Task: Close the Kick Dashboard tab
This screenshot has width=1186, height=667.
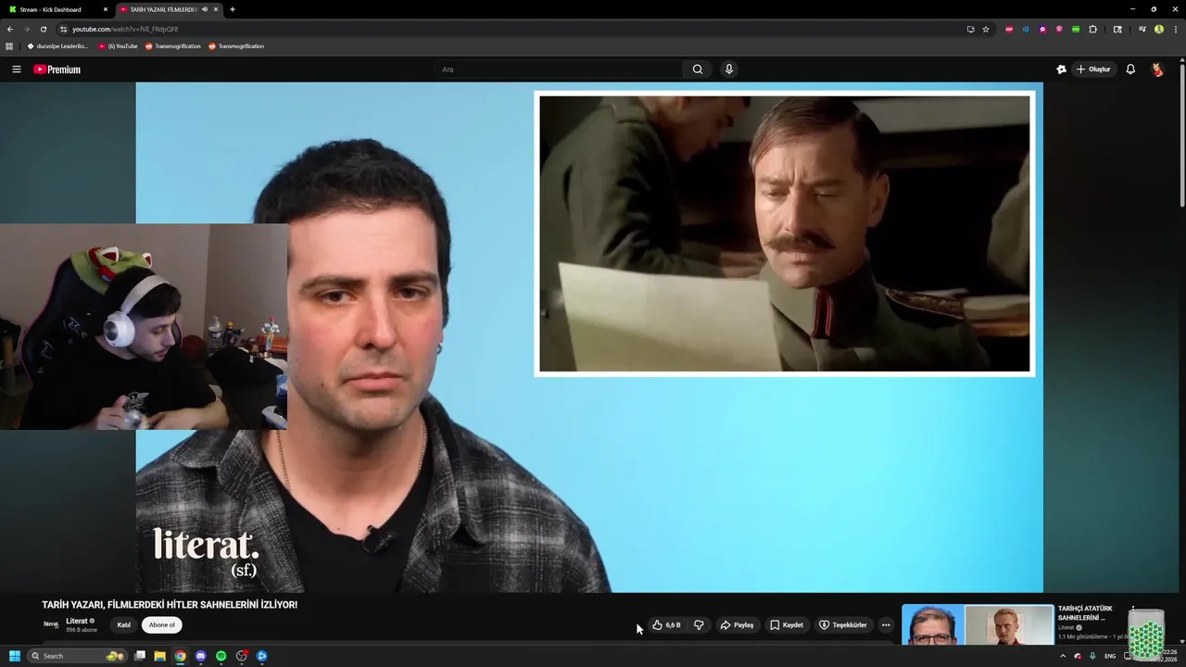Action: (x=106, y=9)
